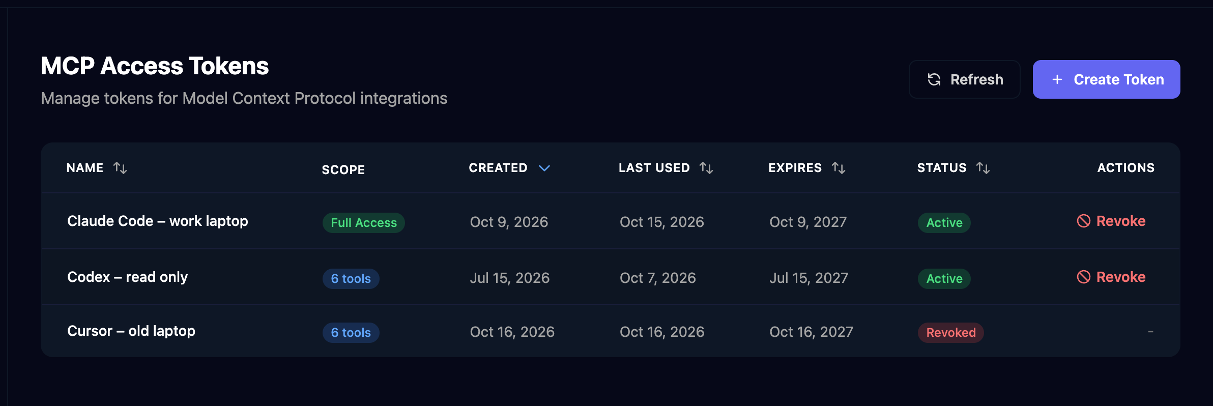Click created date Oct 9, 2026

coord(509,222)
